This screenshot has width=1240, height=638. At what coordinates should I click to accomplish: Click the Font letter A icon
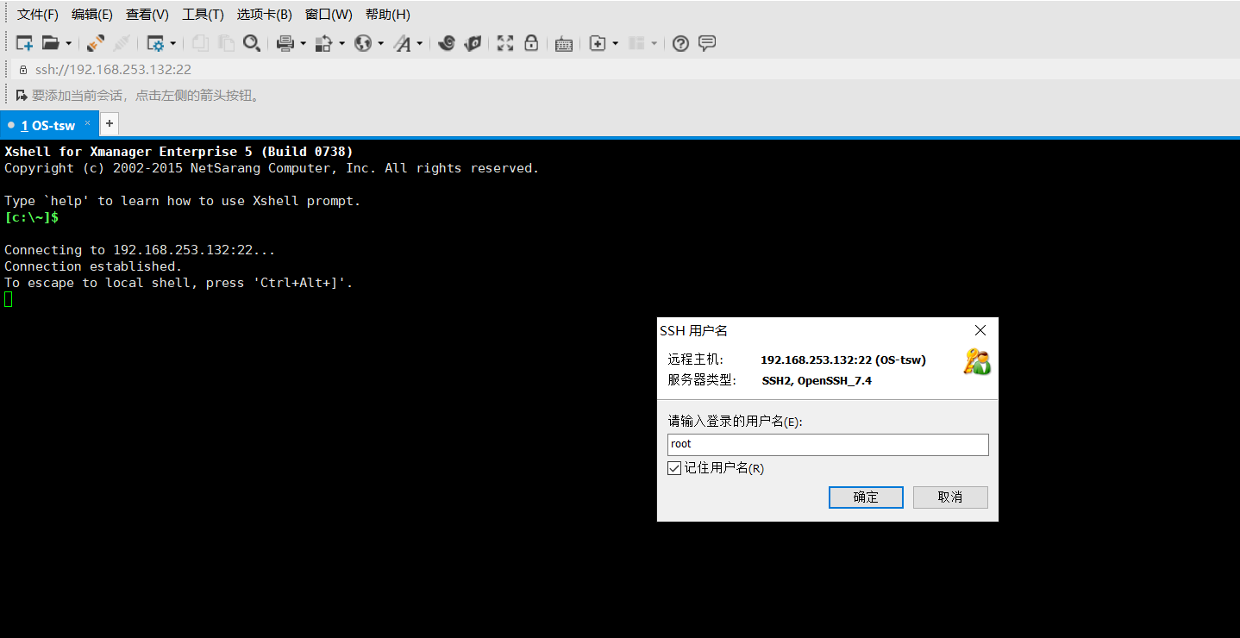(402, 43)
